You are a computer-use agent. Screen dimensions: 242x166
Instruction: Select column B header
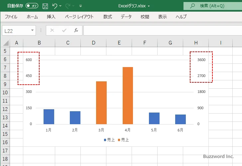39,43
